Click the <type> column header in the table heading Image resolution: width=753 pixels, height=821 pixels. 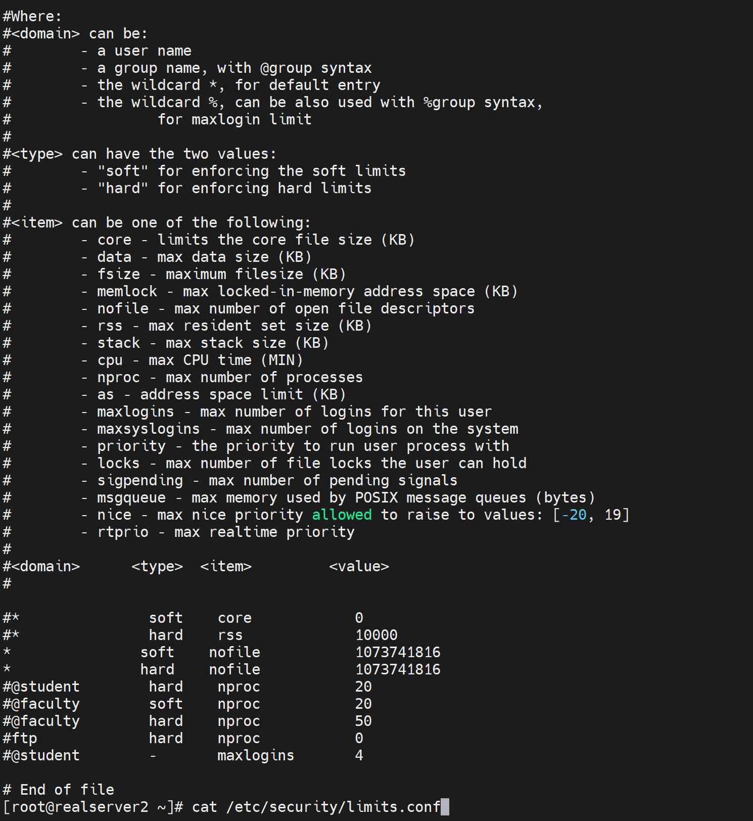click(x=157, y=566)
